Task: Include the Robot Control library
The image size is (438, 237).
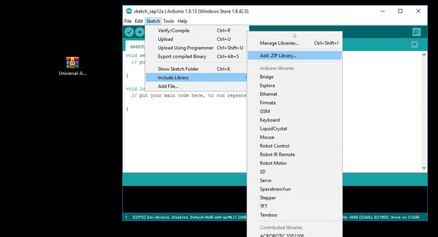Action: pyautogui.click(x=295, y=146)
